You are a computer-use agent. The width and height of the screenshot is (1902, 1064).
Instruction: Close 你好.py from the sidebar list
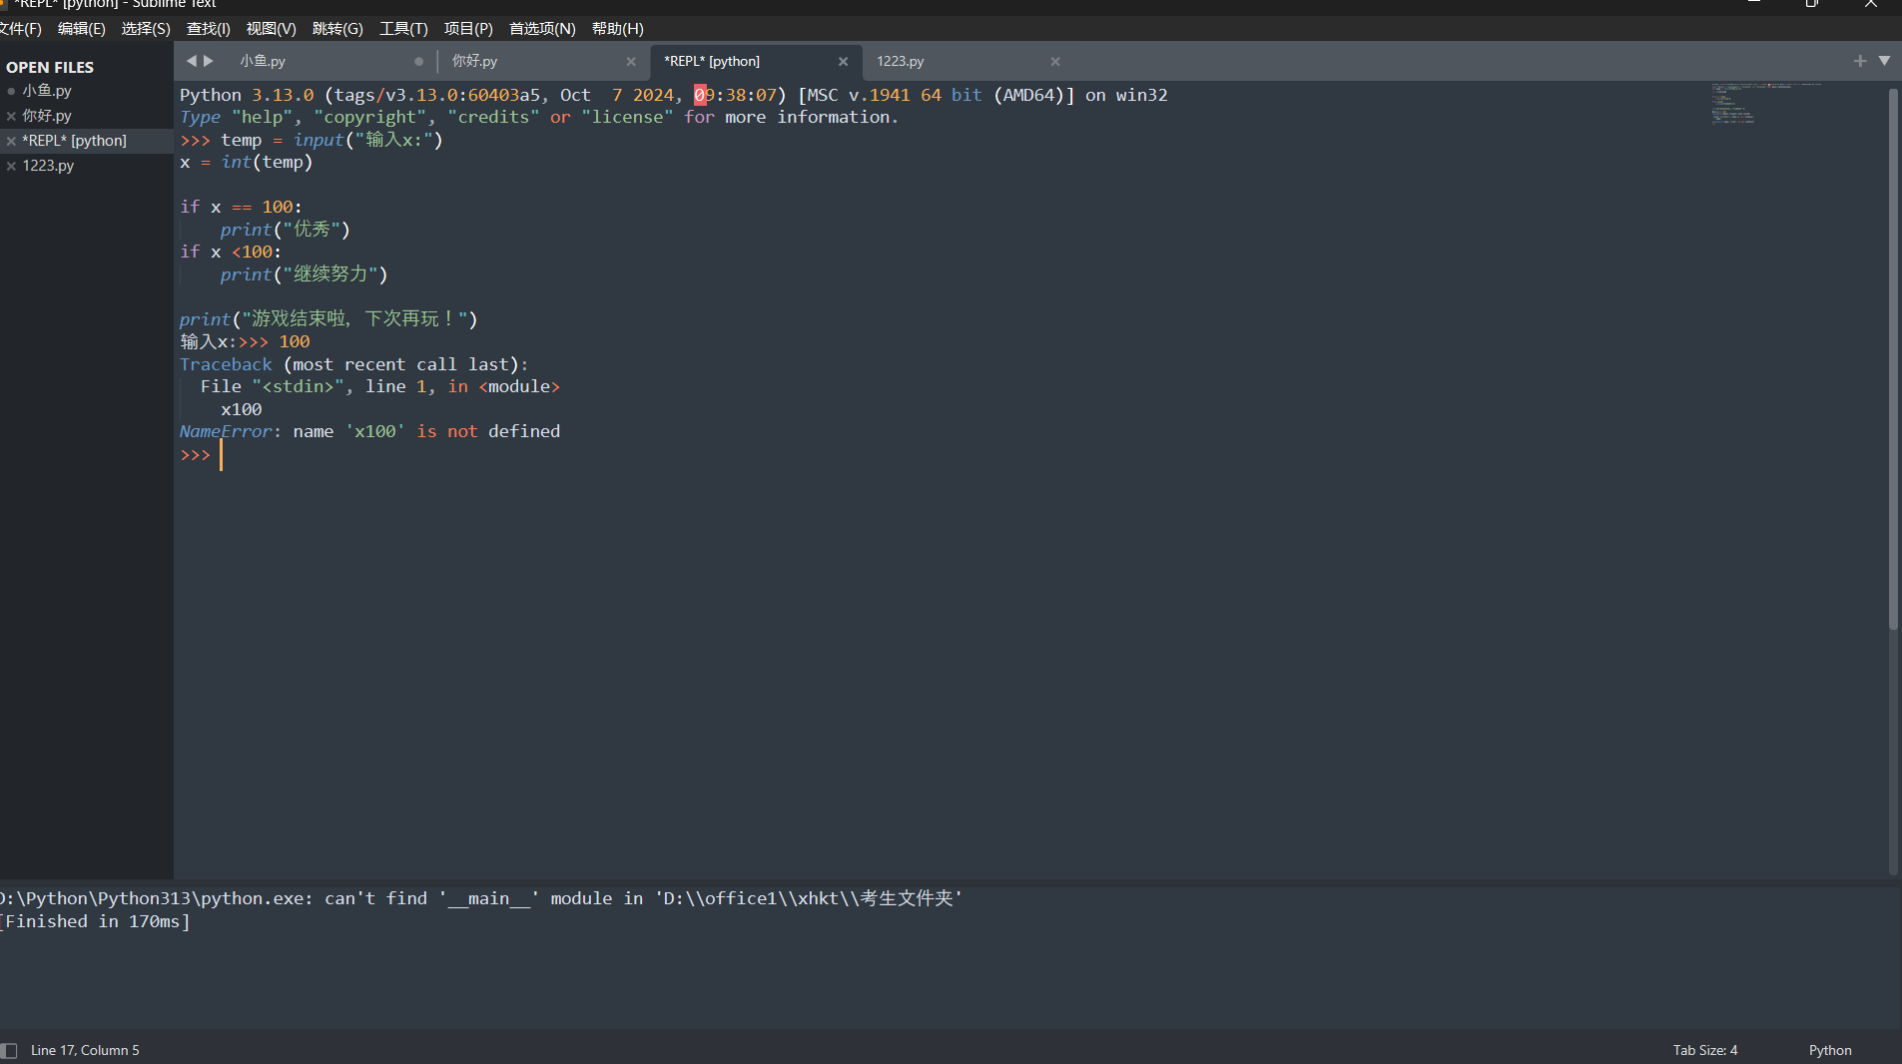pyautogui.click(x=11, y=116)
